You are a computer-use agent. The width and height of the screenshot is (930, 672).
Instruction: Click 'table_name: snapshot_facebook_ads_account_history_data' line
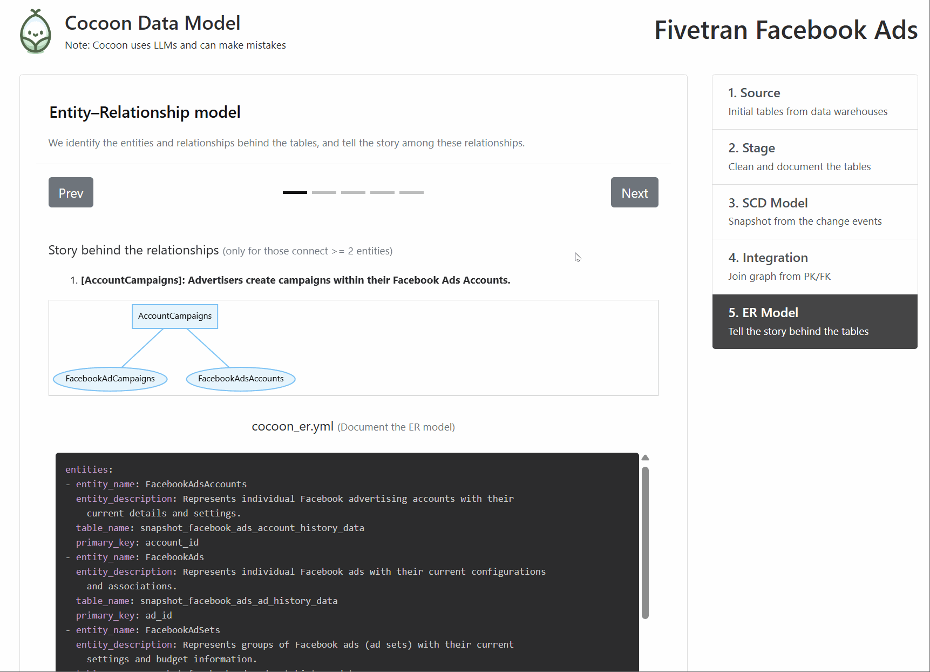click(220, 528)
